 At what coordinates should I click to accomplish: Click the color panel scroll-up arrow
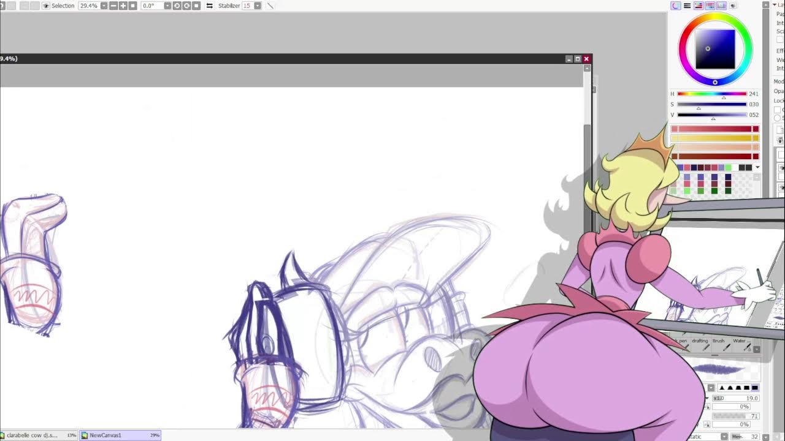pyautogui.click(x=766, y=5)
